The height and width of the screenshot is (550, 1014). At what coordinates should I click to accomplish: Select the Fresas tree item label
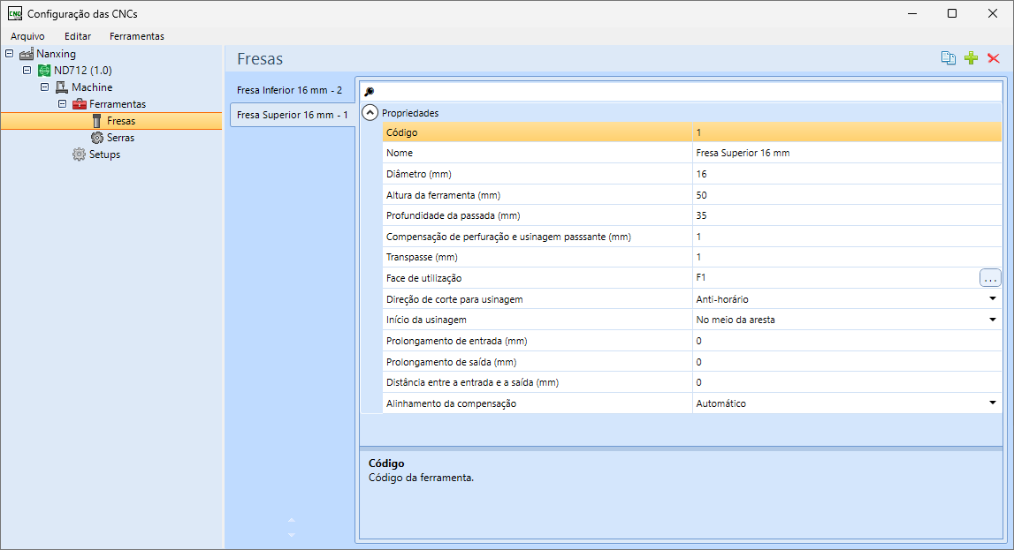pyautogui.click(x=121, y=121)
